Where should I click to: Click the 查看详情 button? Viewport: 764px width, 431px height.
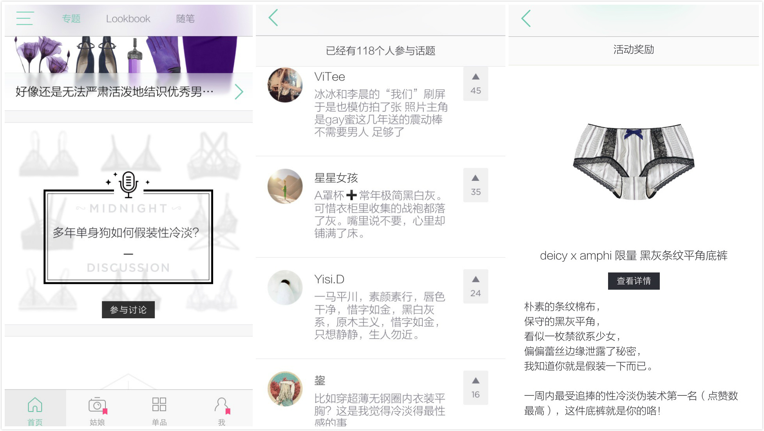(x=634, y=281)
